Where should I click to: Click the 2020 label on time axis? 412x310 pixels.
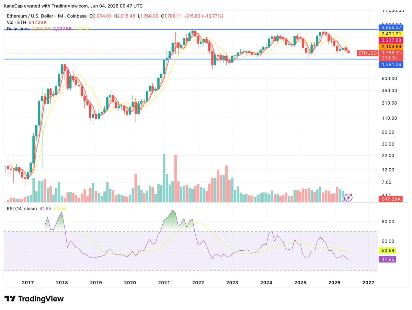(x=130, y=283)
